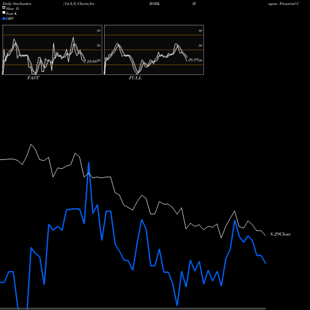
Task: Click the 26.59 value in FULL chart
Action: (x=193, y=60)
